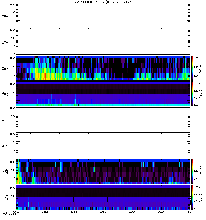Click the thb fbk scm1 spectrogram panel
Screen dimensions: 206x220
(x=103, y=94)
